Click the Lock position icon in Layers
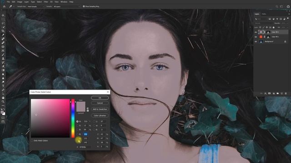The height and width of the screenshot is (163, 291). coord(267,27)
